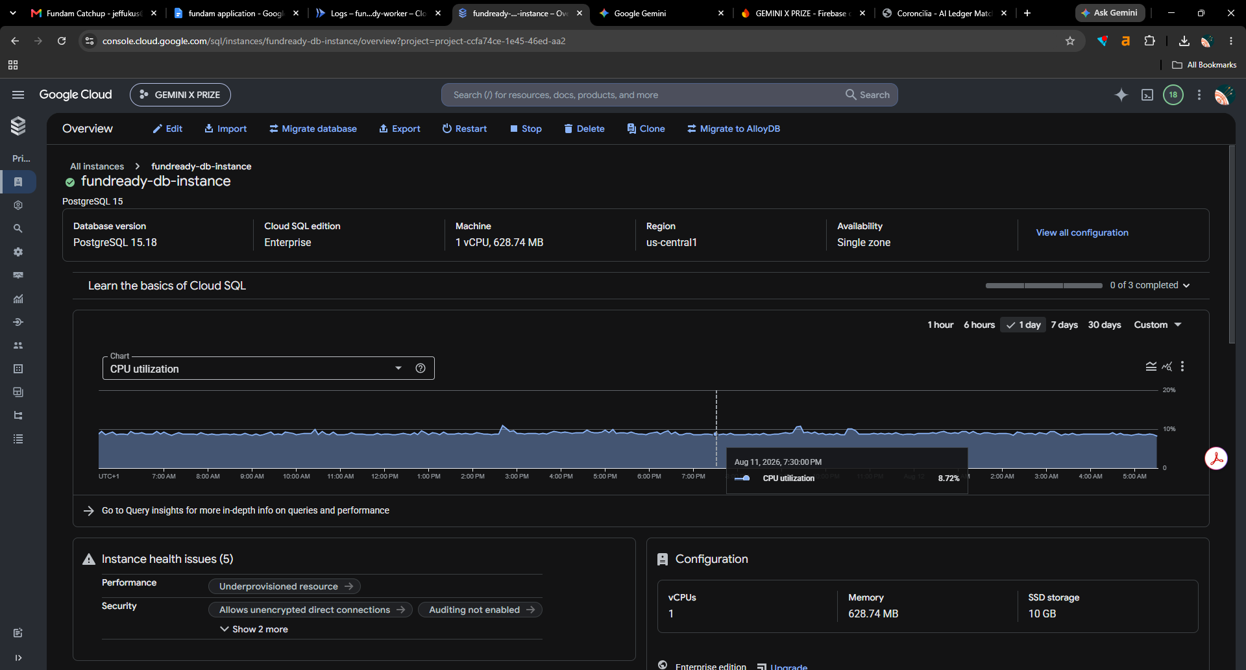Open the Query insights magnifier sidebar icon

(18, 229)
